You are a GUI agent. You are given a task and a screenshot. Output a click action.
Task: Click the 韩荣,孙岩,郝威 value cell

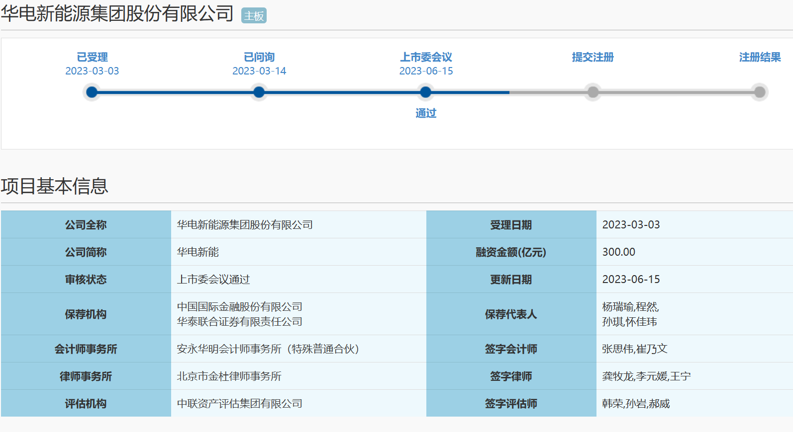(694, 403)
